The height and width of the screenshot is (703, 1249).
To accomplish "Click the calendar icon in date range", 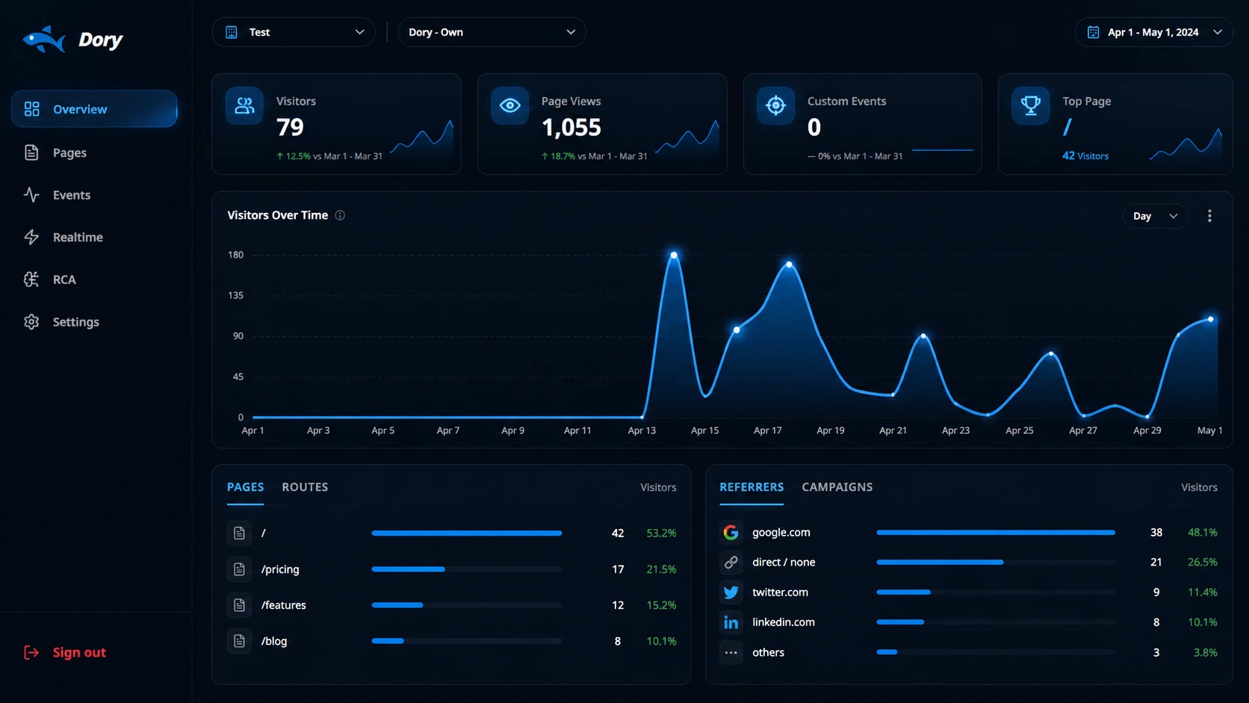I will pyautogui.click(x=1093, y=32).
